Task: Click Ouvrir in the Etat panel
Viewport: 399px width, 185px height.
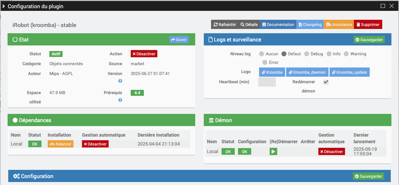Action: 179,40
